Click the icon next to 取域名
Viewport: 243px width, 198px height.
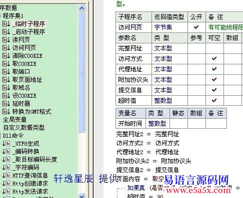coord(6,88)
